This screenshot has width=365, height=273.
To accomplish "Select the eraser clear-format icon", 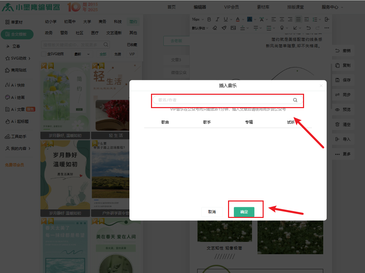I will [215, 28].
